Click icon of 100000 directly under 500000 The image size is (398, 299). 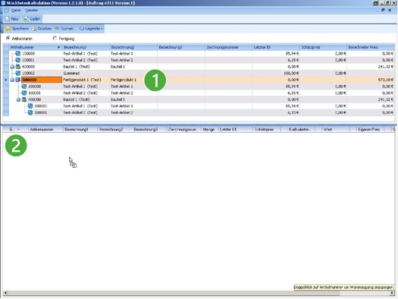pos(24,87)
